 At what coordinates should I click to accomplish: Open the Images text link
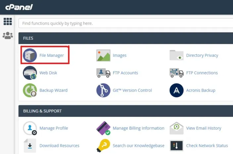tap(119, 55)
